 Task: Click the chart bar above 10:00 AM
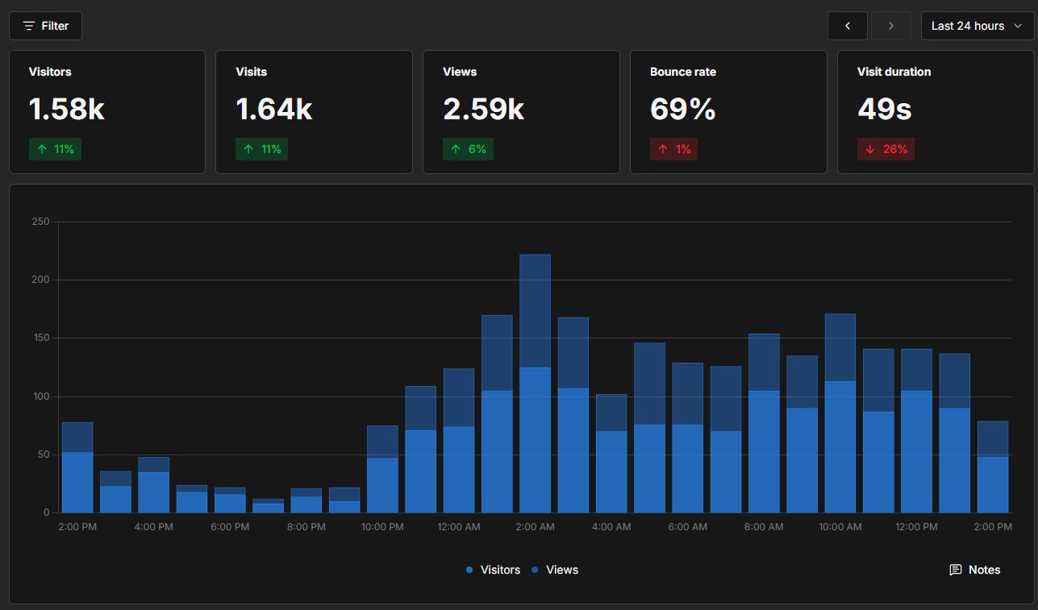840,413
